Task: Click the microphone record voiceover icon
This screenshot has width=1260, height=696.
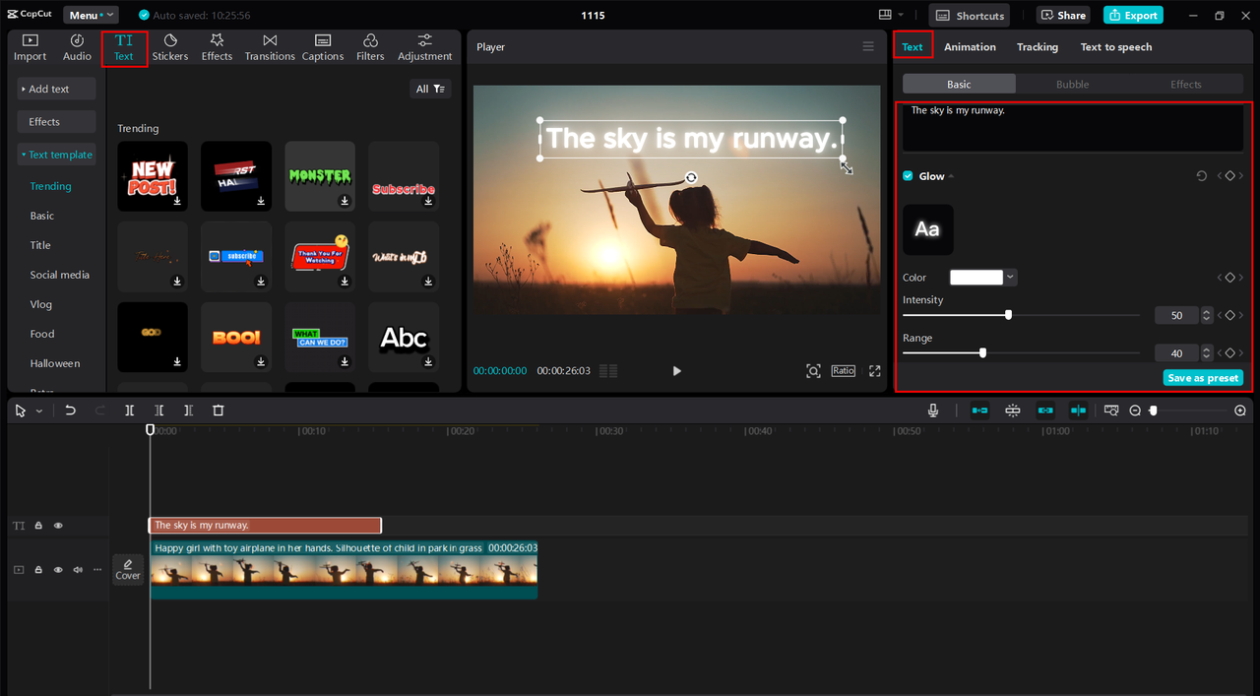Action: point(933,411)
